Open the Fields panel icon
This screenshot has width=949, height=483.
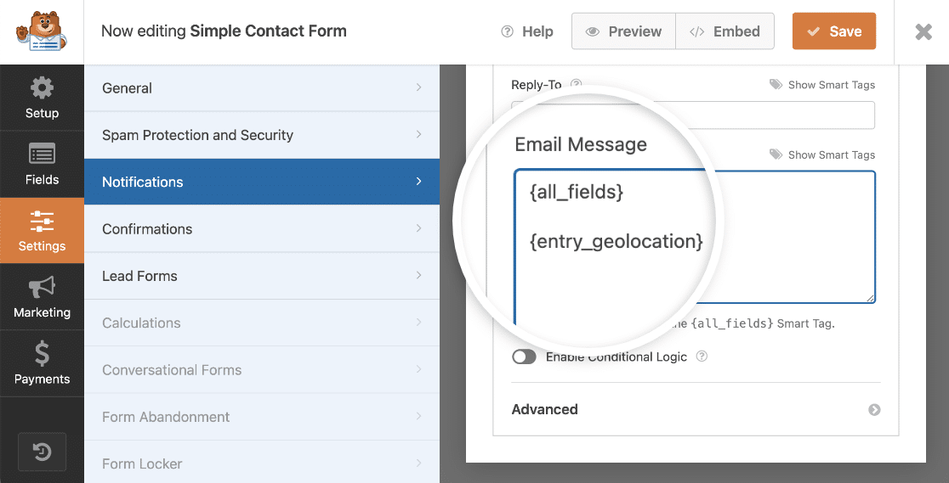pyautogui.click(x=42, y=154)
